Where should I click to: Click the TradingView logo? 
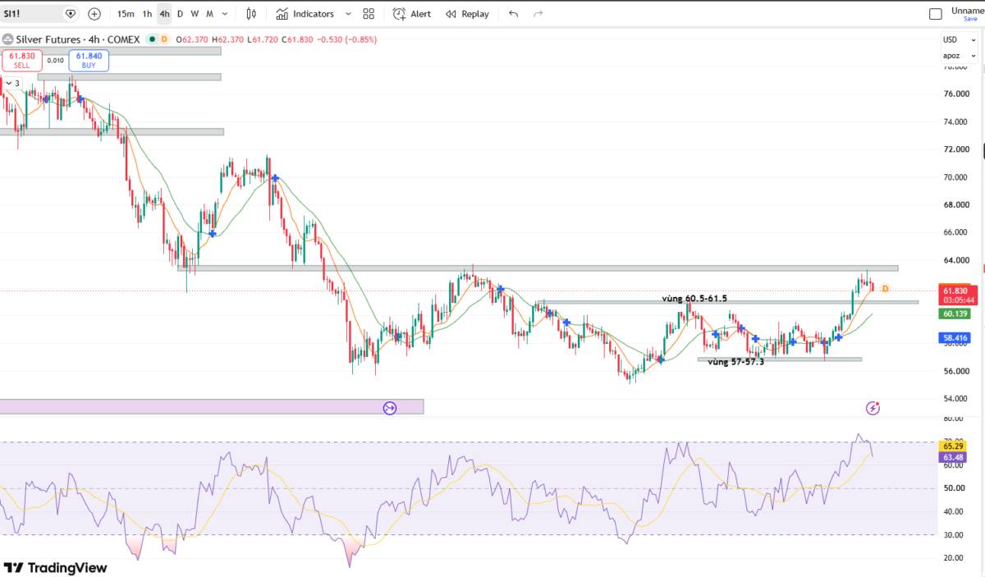point(55,568)
